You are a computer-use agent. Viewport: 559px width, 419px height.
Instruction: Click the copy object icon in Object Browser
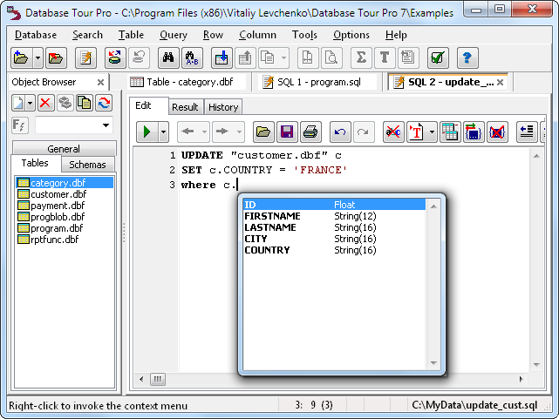[85, 104]
